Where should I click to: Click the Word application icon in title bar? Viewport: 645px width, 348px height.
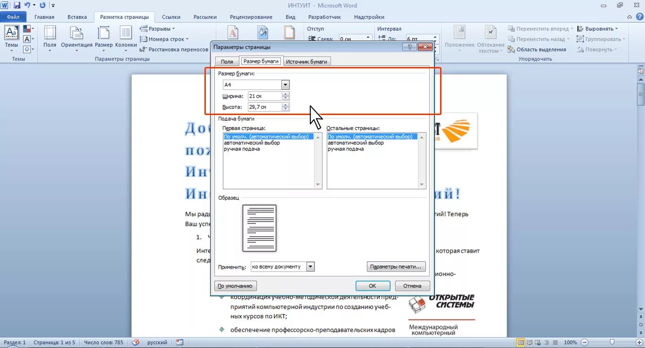(4, 5)
